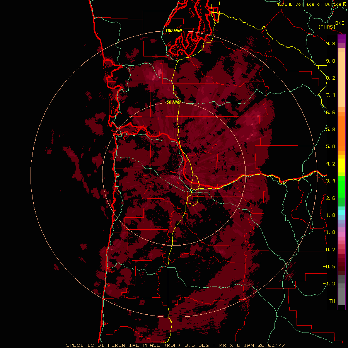This screenshot has height=348, width=348.
Task: Click the 9.8 value on the color scale
Action: coord(331,43)
